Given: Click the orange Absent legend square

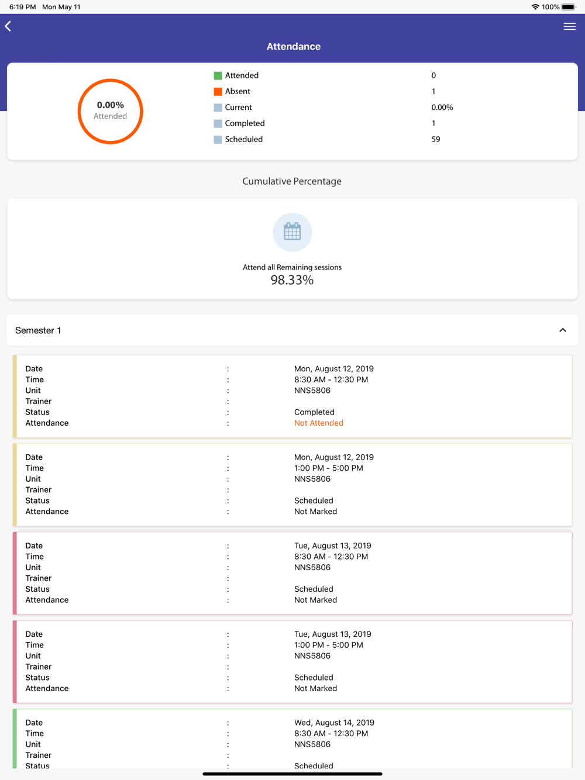Looking at the screenshot, I should click(218, 91).
